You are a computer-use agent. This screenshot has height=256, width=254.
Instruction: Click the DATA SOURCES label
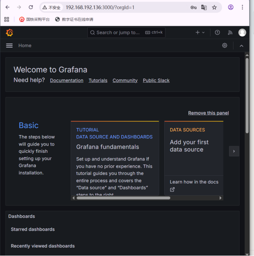[187, 130]
